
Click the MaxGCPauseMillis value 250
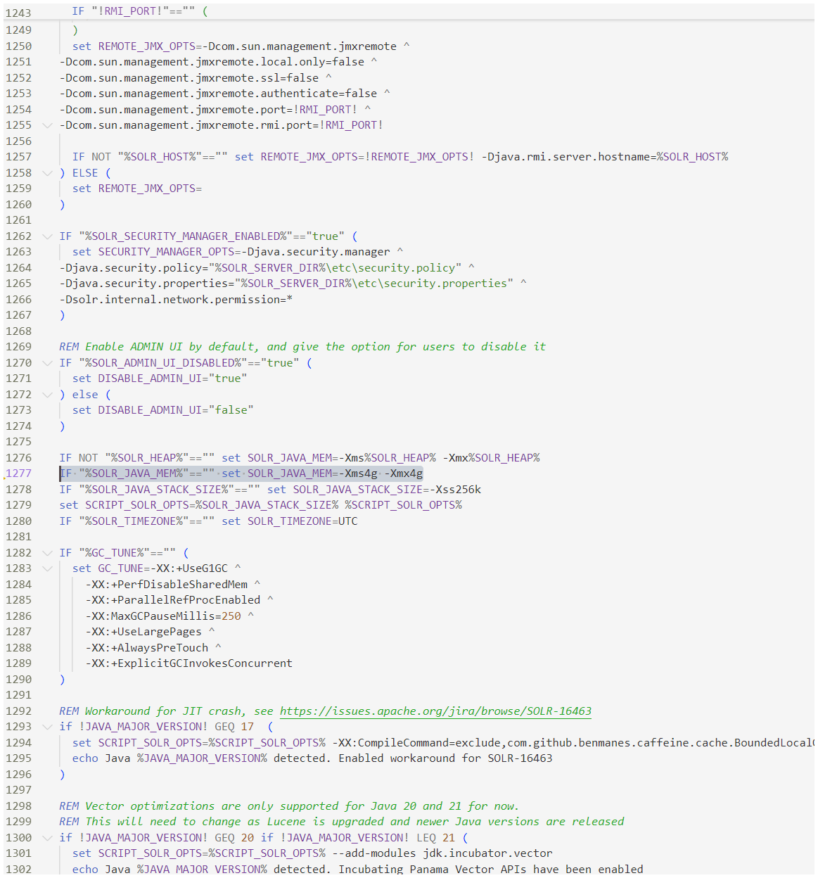tap(231, 616)
